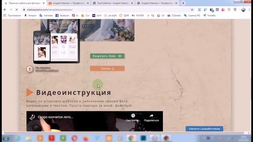Screen dimensions: 253x142
Task: Click the orange 'Скачать' download button
Action: [107, 68]
